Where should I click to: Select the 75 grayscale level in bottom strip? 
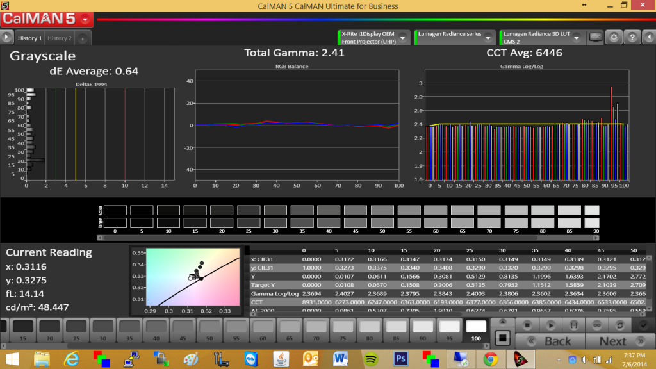(343, 330)
